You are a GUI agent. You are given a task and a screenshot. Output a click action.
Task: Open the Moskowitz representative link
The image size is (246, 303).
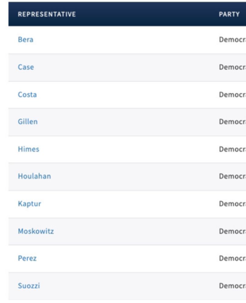(x=36, y=231)
